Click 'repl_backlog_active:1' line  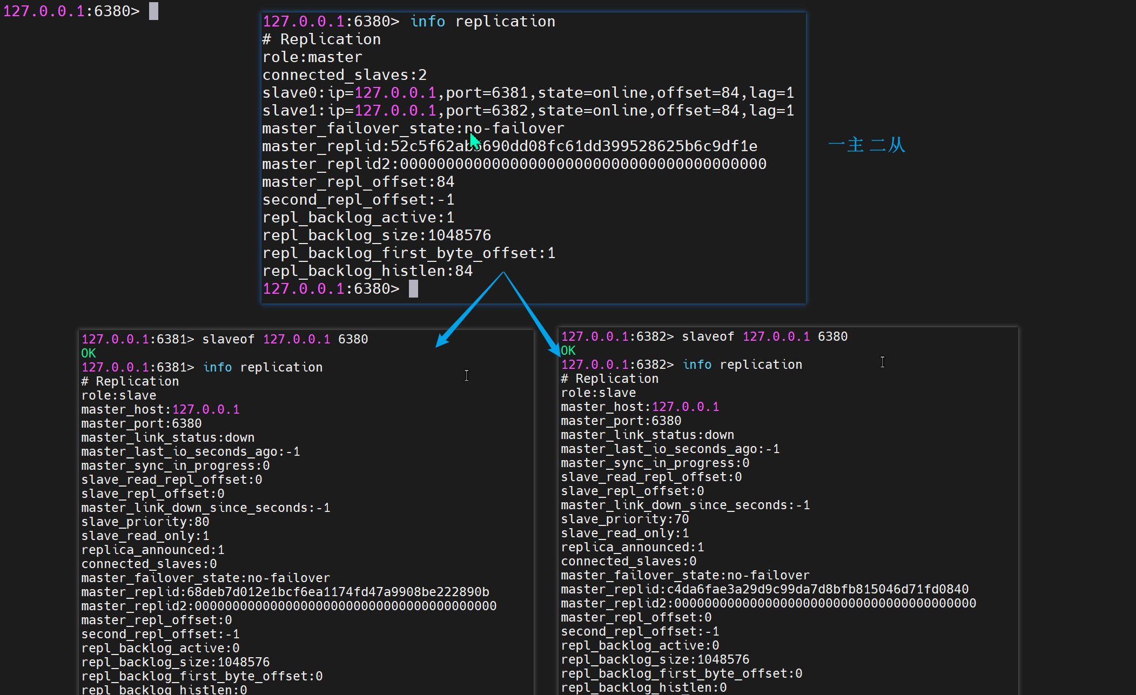pos(358,218)
